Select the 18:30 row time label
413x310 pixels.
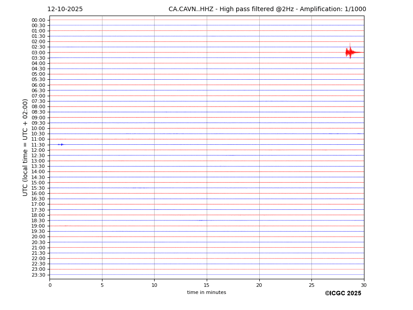(38, 220)
